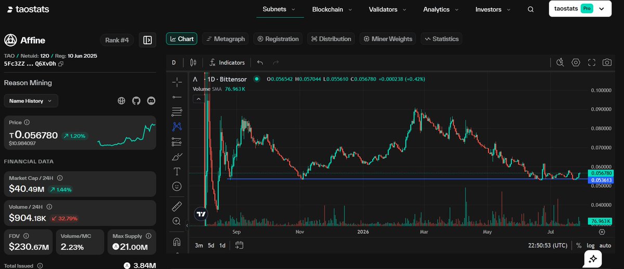Screen dimensions: 624x269
Task: Expand the hidden drawing toolbar arrow
Action: pyautogui.click(x=187, y=225)
